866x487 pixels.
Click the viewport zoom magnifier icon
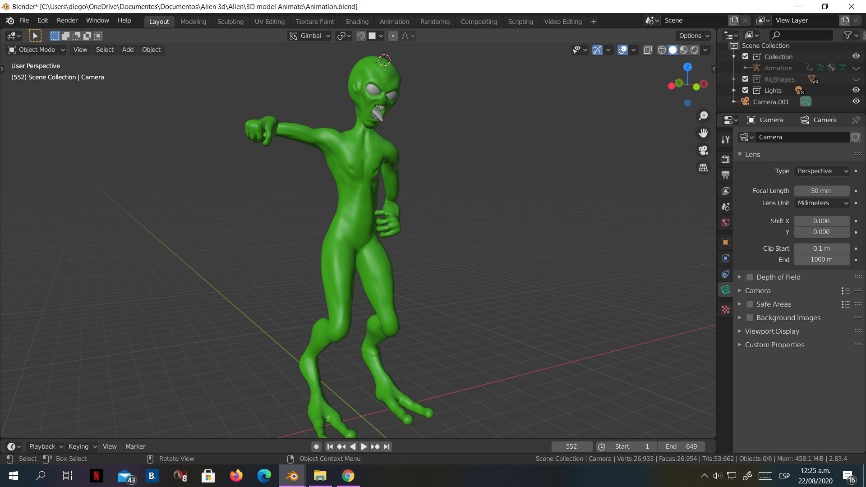(703, 116)
